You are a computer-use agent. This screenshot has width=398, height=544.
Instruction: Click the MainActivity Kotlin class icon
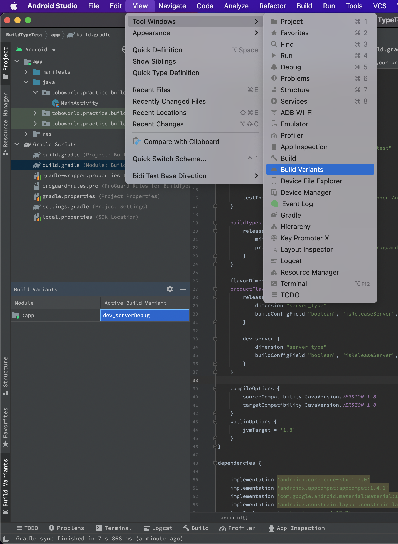pyautogui.click(x=55, y=103)
